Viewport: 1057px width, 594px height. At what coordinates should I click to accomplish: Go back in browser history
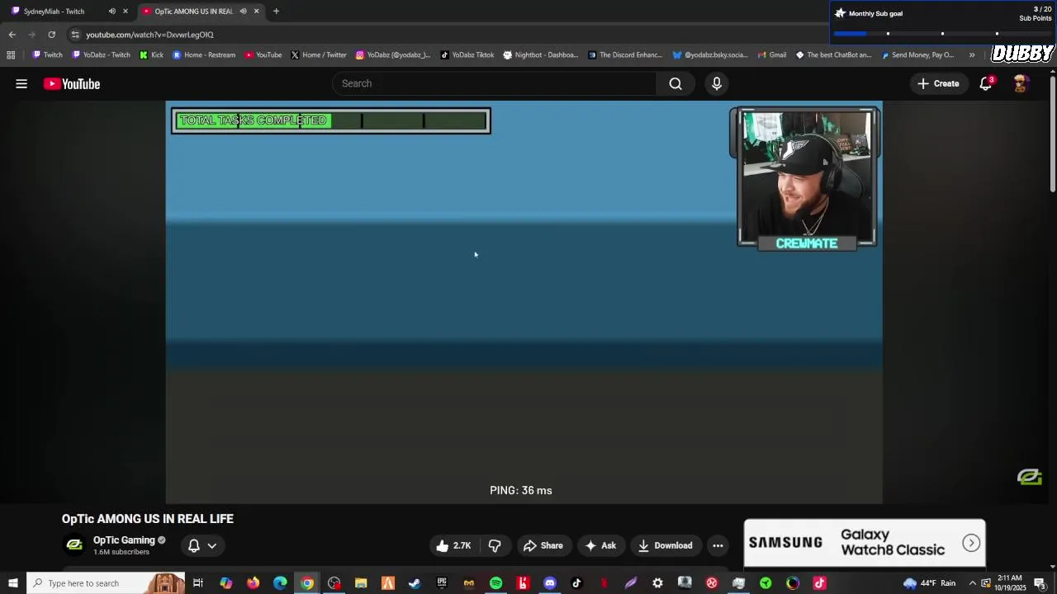[12, 35]
